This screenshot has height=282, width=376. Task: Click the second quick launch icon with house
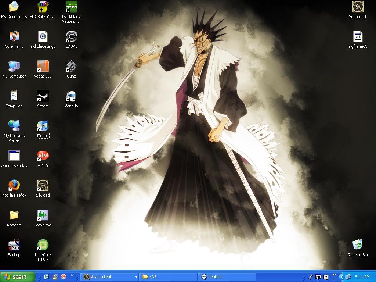[x=55, y=277]
